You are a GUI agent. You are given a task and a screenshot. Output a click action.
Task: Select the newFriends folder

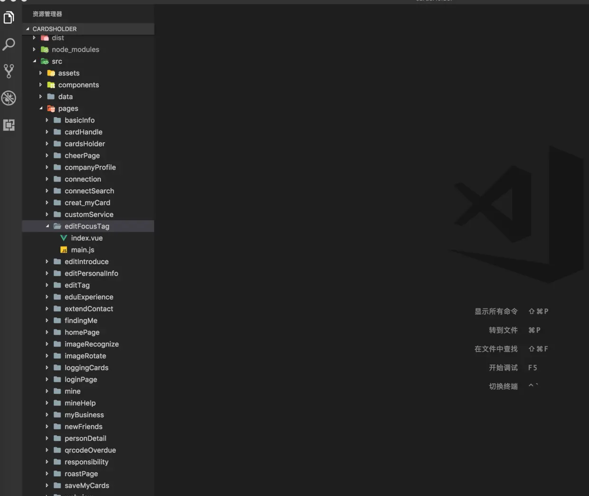click(x=88, y=427)
